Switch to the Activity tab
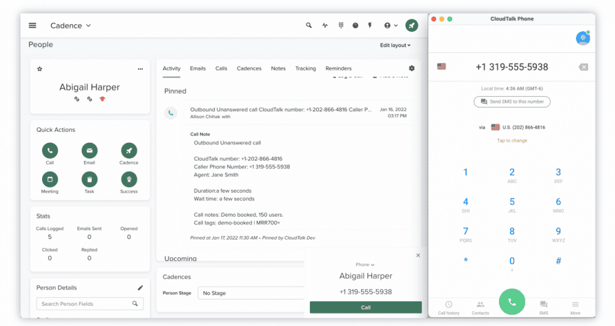This screenshot has height=326, width=615. (171, 68)
